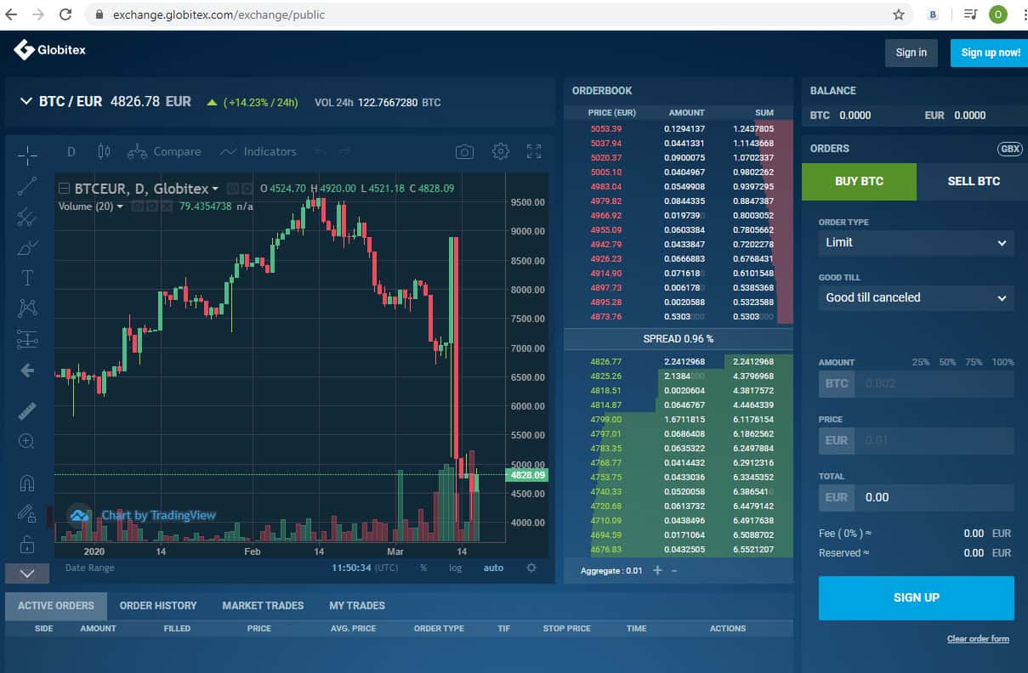The image size is (1028, 673).
Task: Switch to MARKET TRADES tab
Action: (263, 606)
